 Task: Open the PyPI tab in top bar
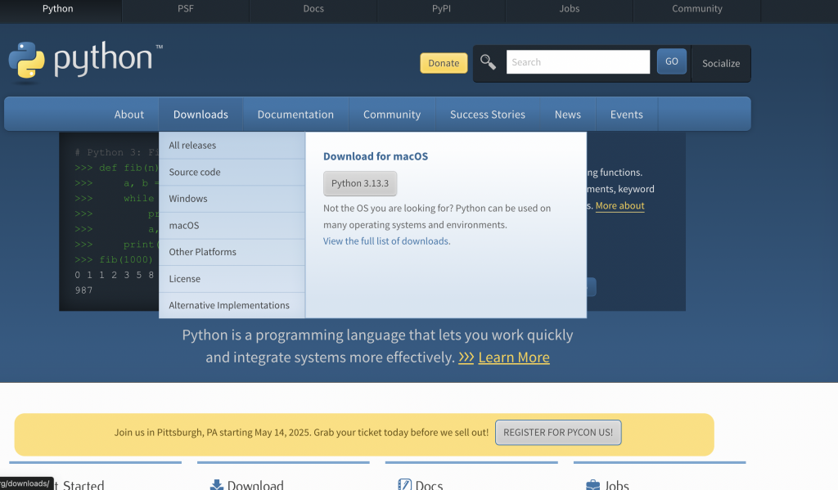(441, 8)
